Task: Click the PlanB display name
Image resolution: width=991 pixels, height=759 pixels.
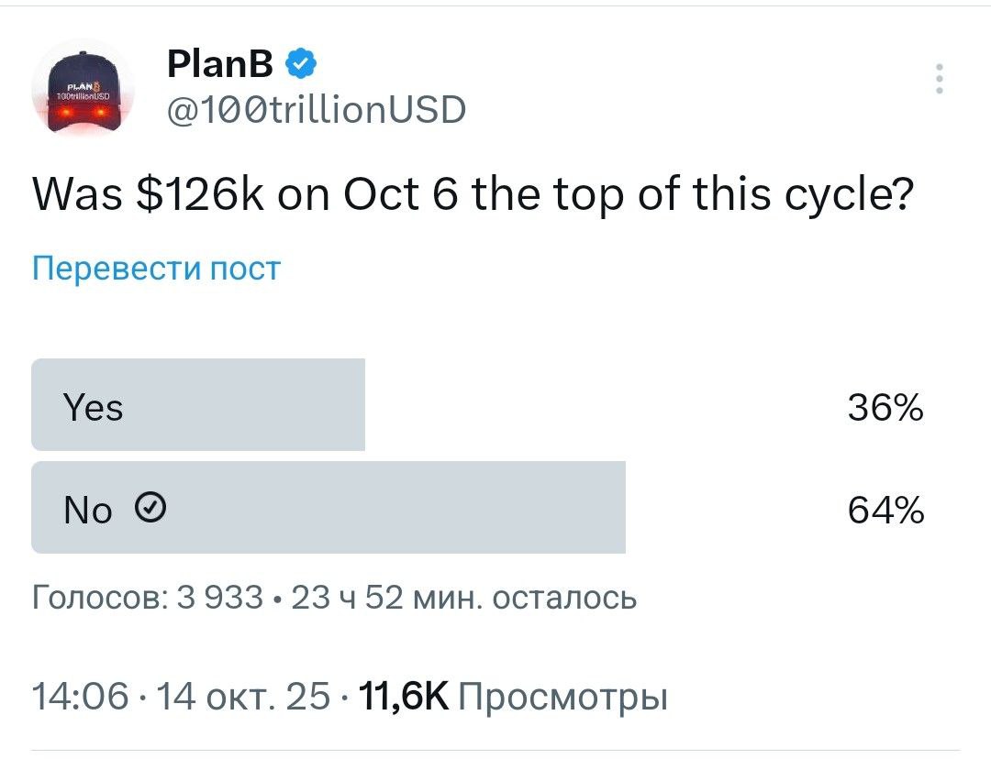Action: [220, 64]
